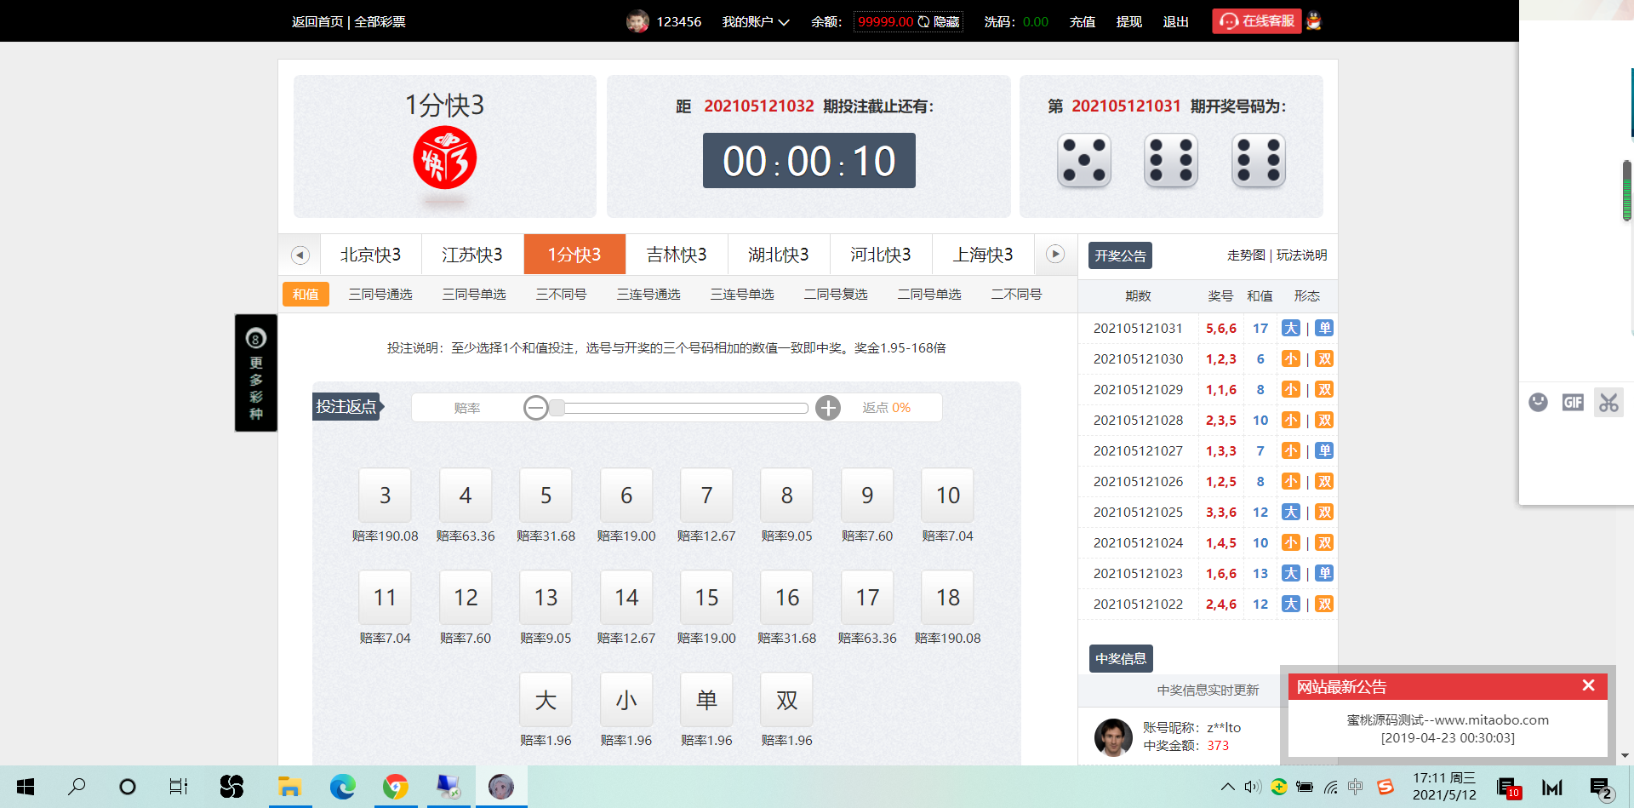Click the odds rebate slider handle
Viewport: 1634px width, 808px height.
coord(557,409)
